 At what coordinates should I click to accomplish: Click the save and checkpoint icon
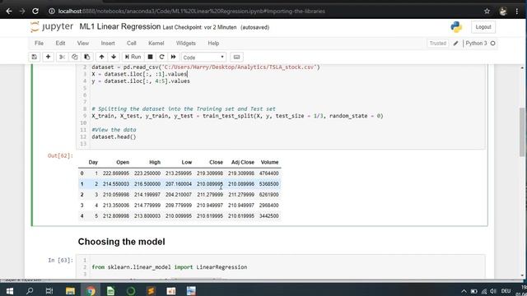click(35, 57)
